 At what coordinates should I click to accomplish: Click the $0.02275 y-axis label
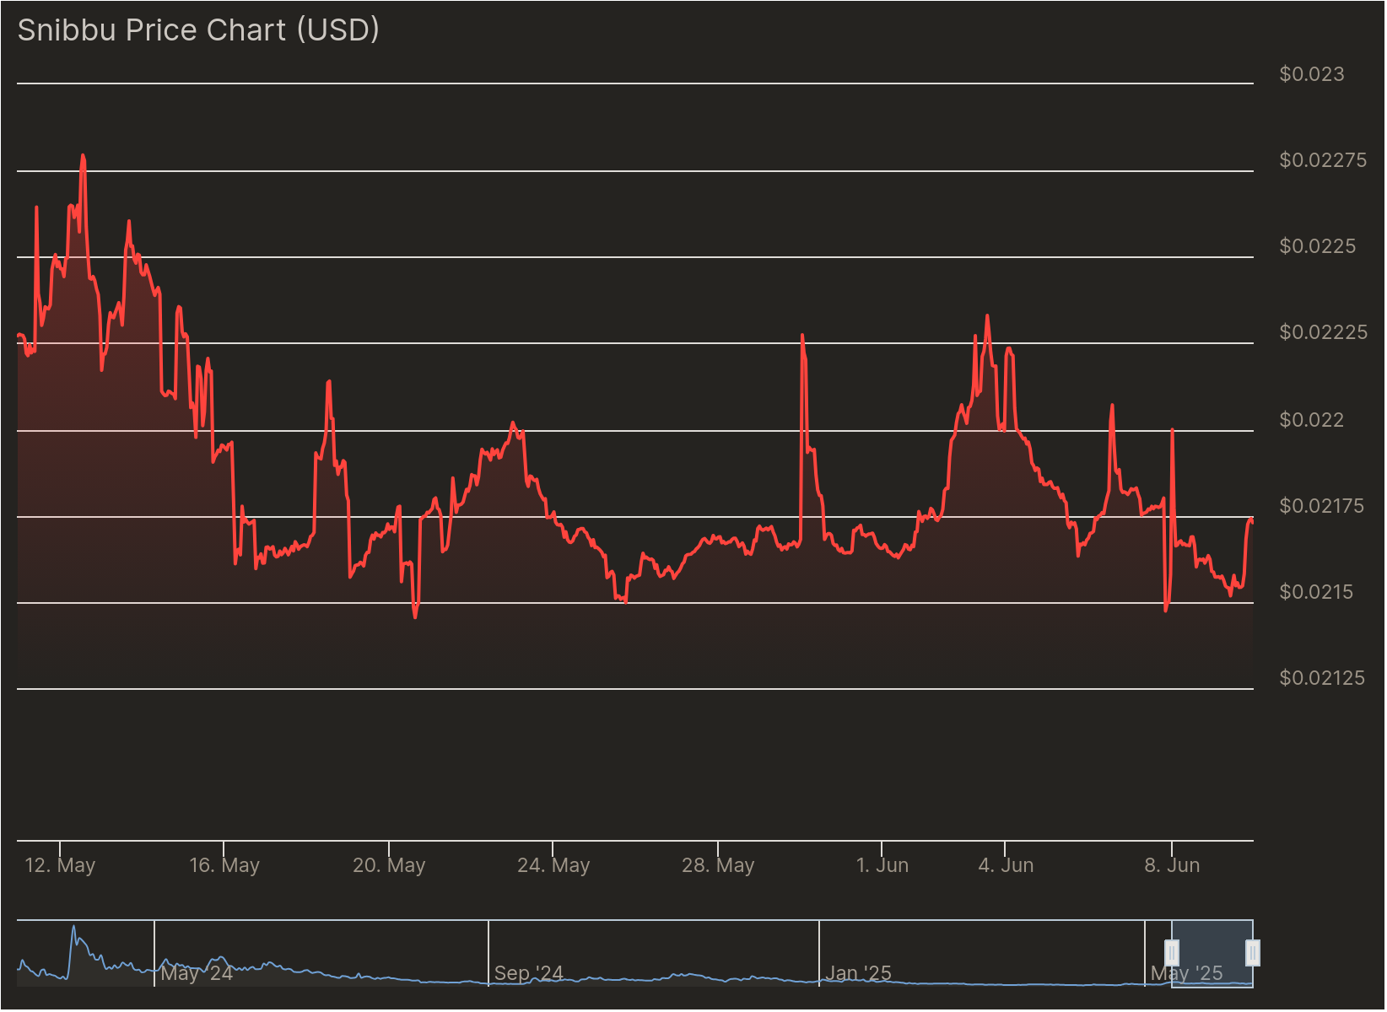click(1323, 161)
